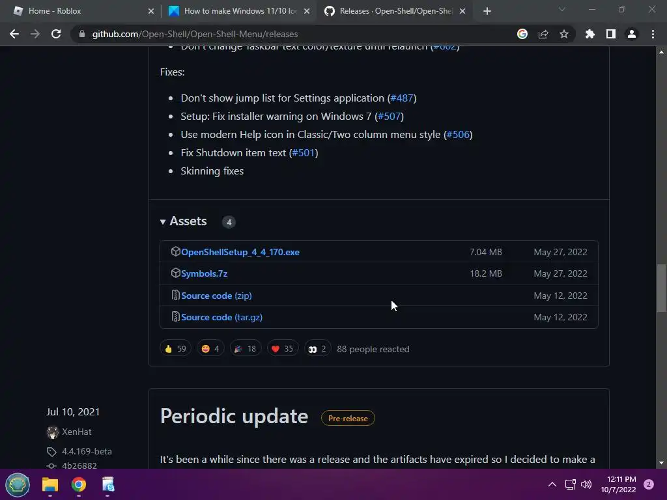Download Source code (tar.gz)
This screenshot has width=667, height=500.
pyautogui.click(x=221, y=318)
